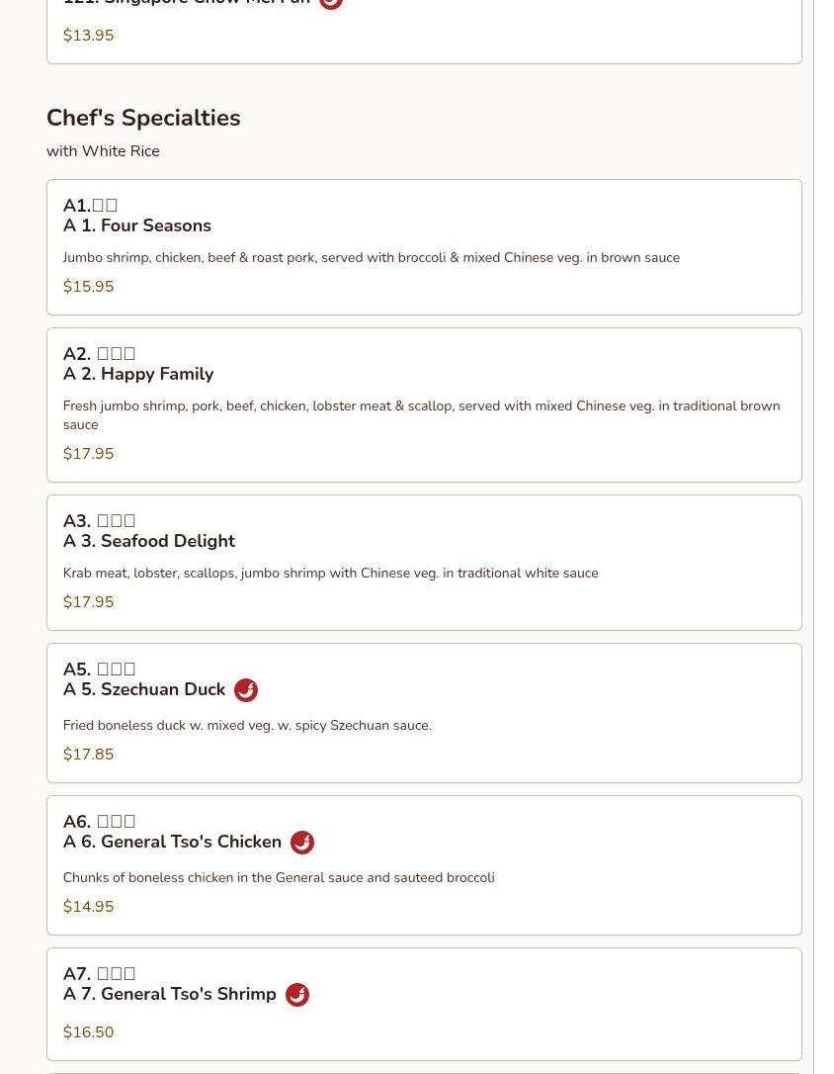
Task: Click the $17.95 price under Seafood Delight
Action: (88, 602)
